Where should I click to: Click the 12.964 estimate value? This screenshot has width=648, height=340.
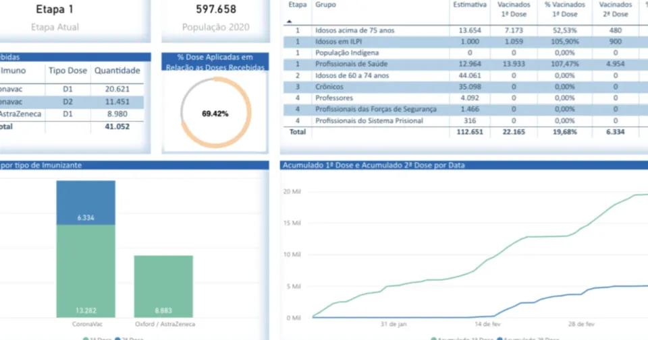(470, 64)
